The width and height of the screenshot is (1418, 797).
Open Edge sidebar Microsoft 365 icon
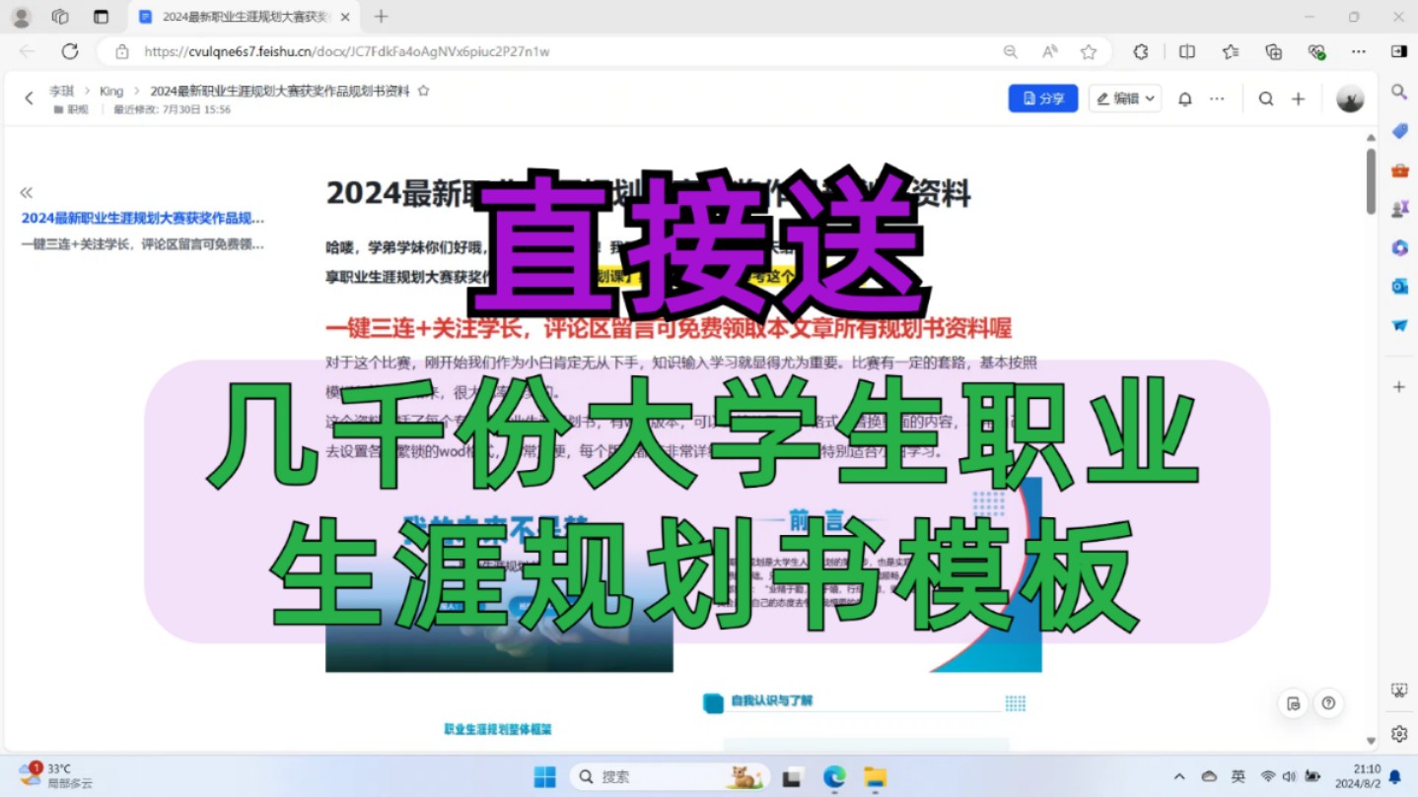[1399, 248]
